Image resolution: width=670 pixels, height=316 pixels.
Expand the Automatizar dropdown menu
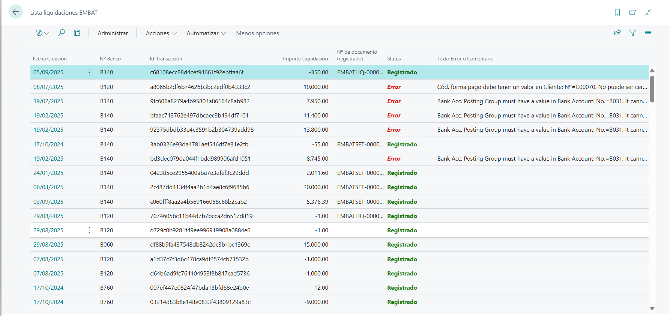206,33
